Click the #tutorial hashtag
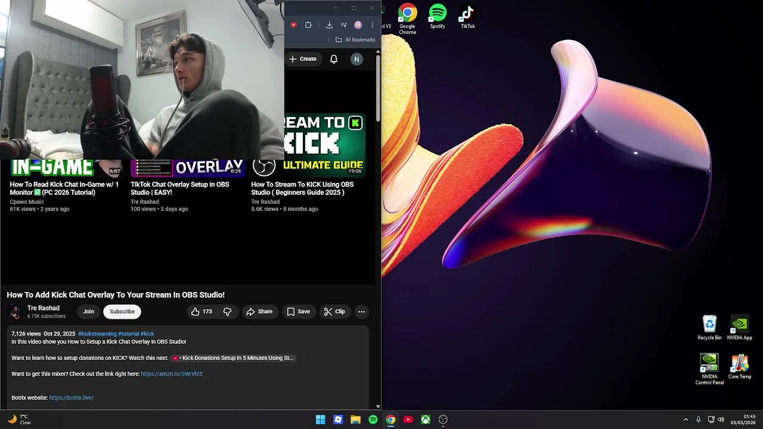This screenshot has height=429, width=763. click(128, 334)
